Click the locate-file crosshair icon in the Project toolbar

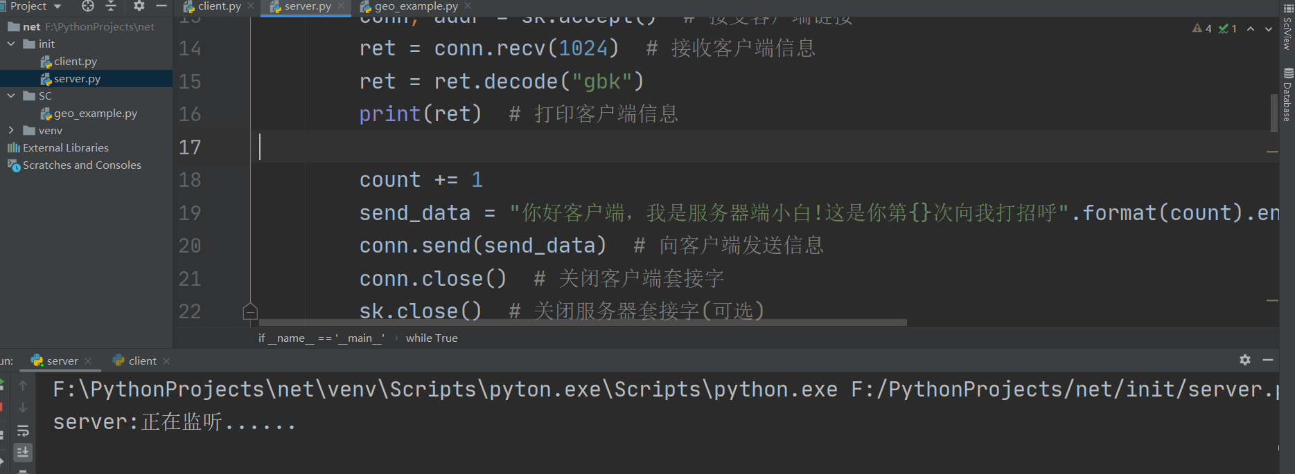(x=88, y=6)
